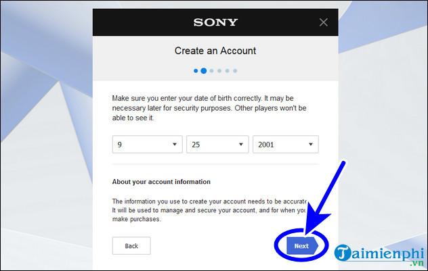Open the month dropdown showing 9
428x271 pixels.
pyautogui.click(x=148, y=145)
